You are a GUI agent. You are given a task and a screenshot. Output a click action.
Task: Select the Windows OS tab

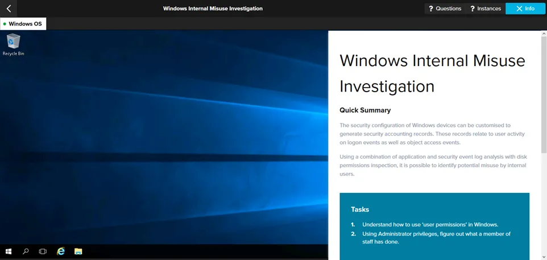tap(23, 24)
